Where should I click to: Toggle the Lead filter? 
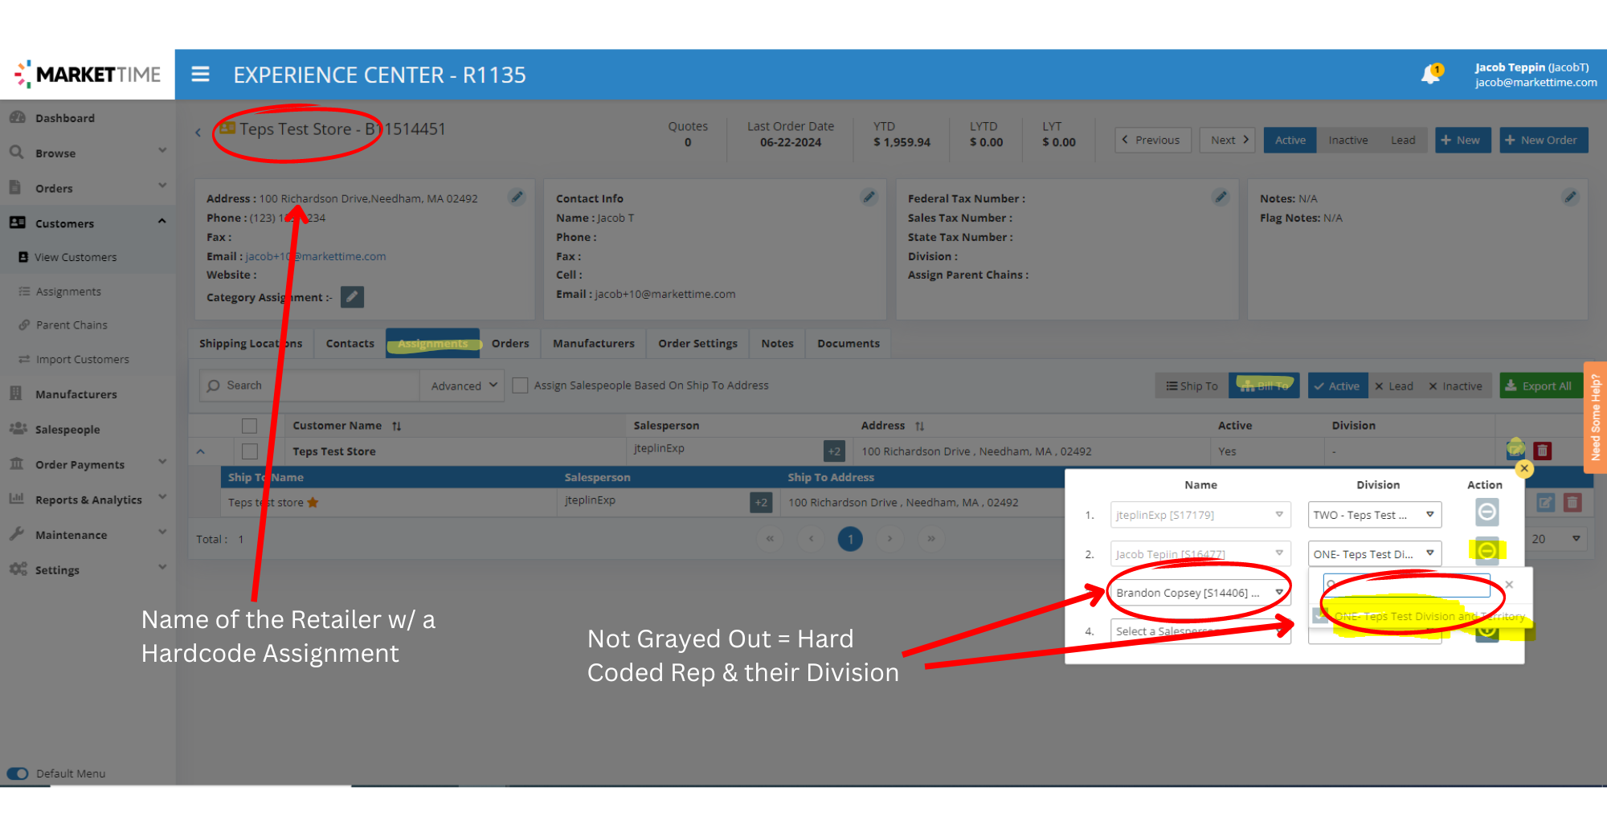[1393, 386]
